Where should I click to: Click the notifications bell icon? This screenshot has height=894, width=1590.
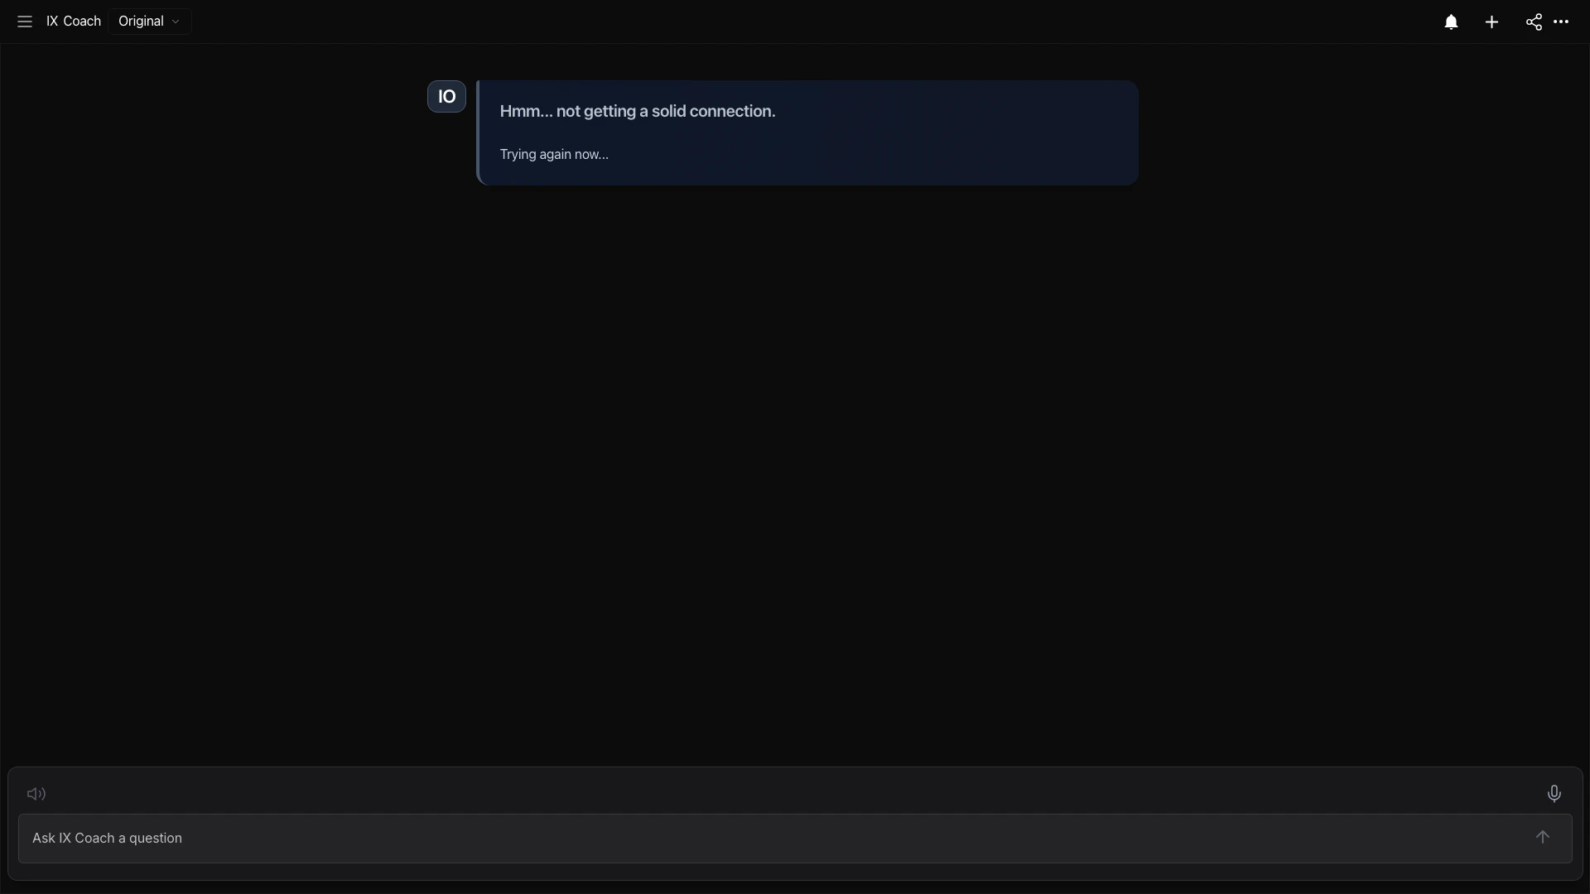coord(1451,22)
